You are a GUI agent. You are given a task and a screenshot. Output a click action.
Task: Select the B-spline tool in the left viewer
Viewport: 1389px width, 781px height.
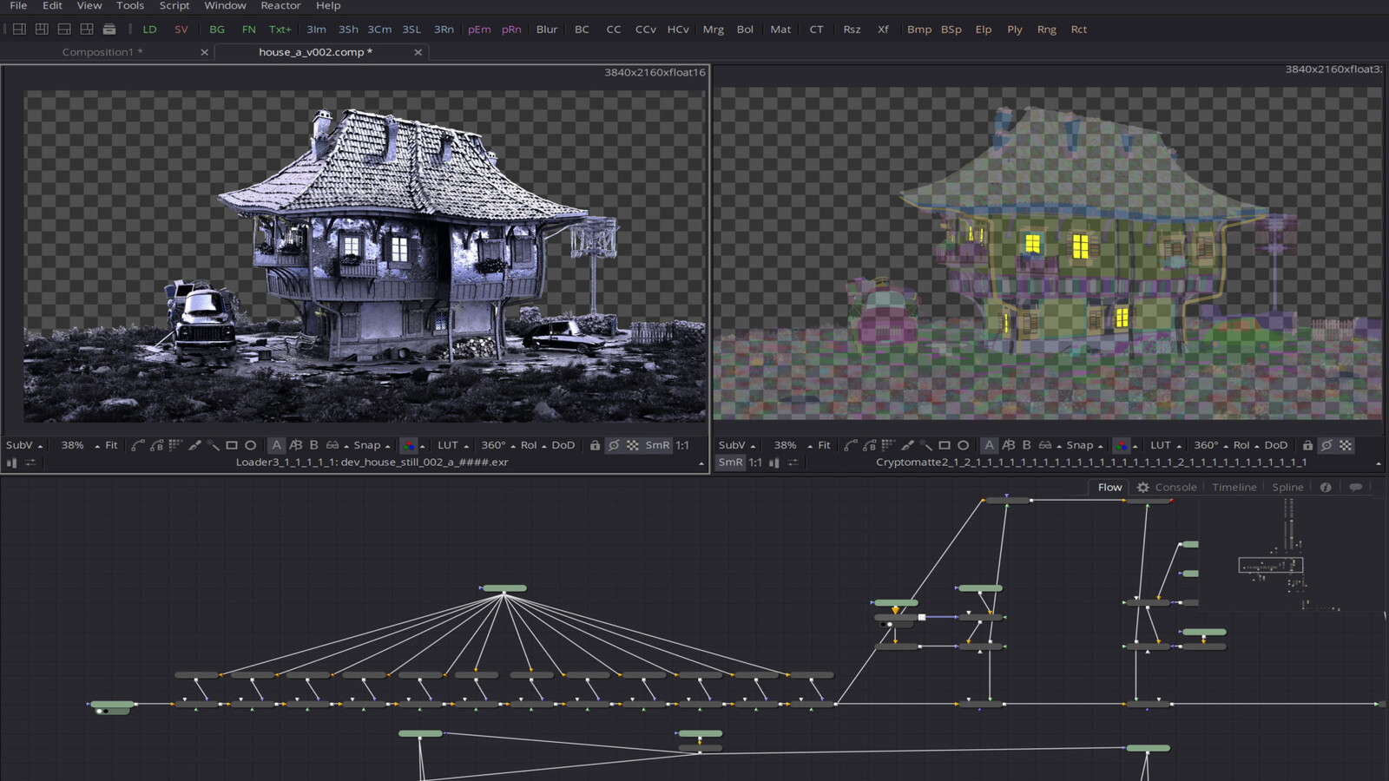[156, 444]
